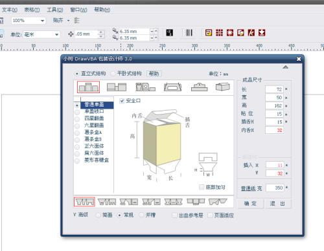Click the barcode lines icon in property bar
Screen dimensions: 324x251
coord(189,33)
